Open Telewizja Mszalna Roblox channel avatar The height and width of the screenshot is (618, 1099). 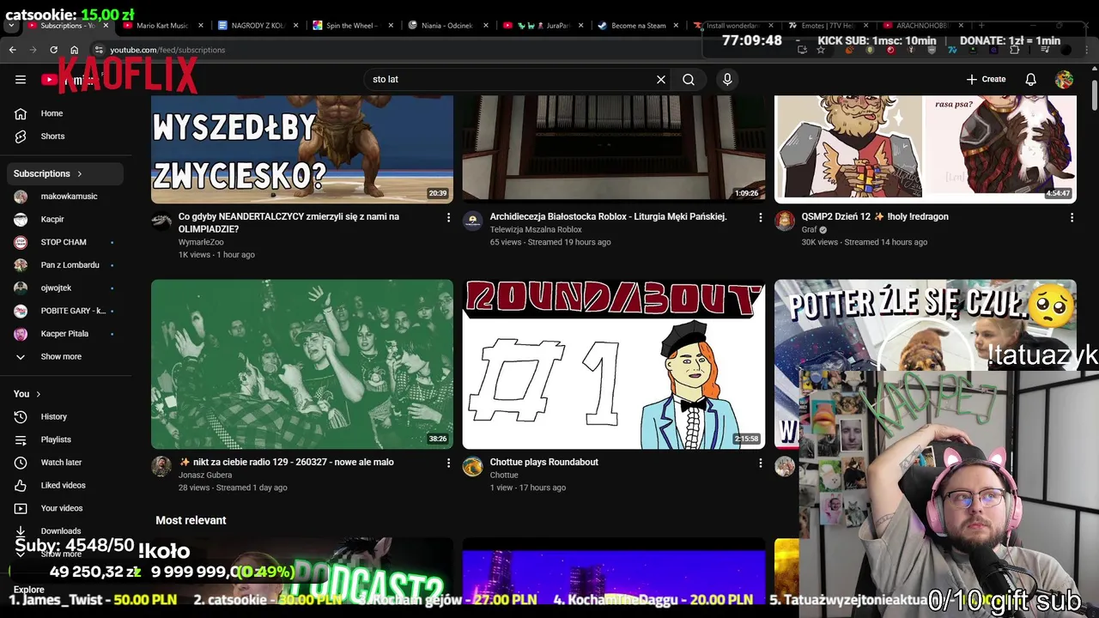473,221
